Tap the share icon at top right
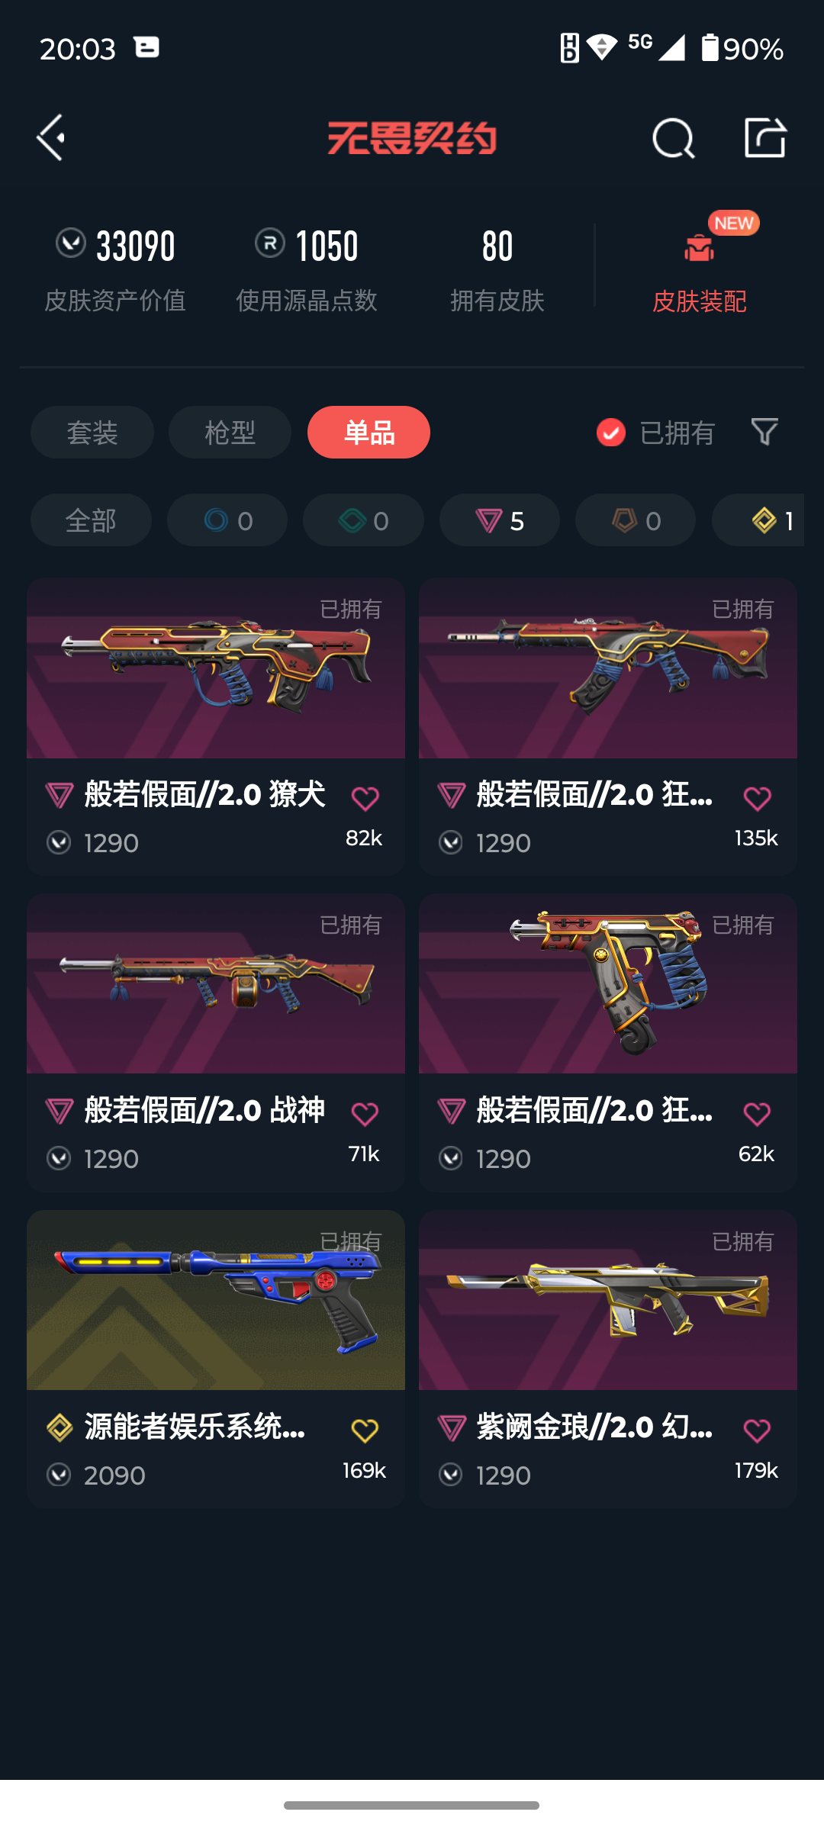The image size is (824, 1831). pos(765,137)
